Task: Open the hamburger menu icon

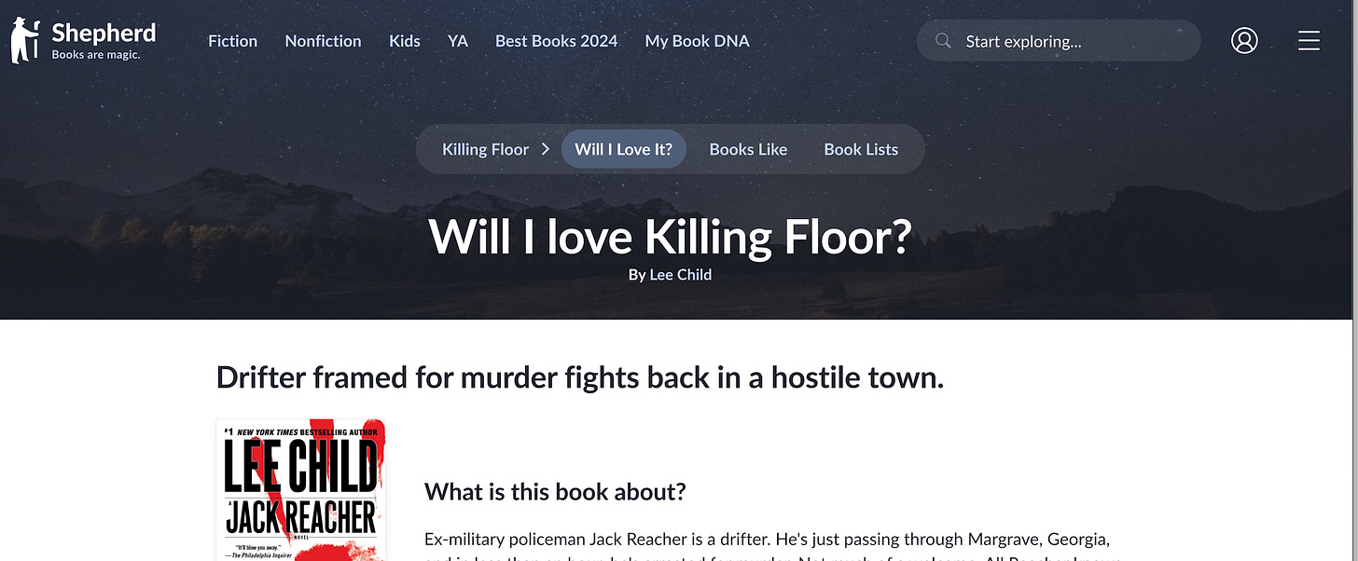Action: 1309,41
